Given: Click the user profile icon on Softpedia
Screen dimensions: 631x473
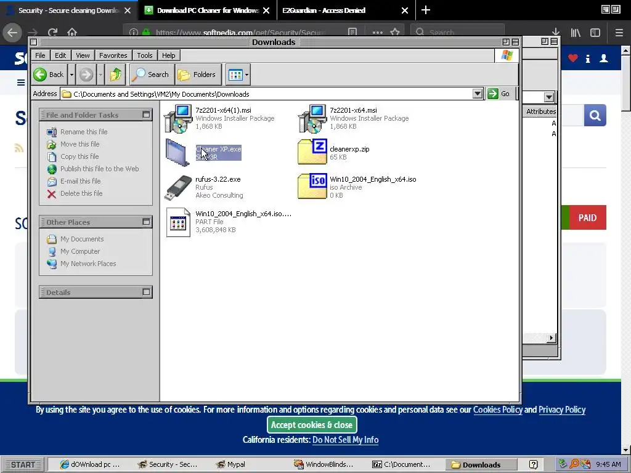Looking at the screenshot, I should click(604, 59).
